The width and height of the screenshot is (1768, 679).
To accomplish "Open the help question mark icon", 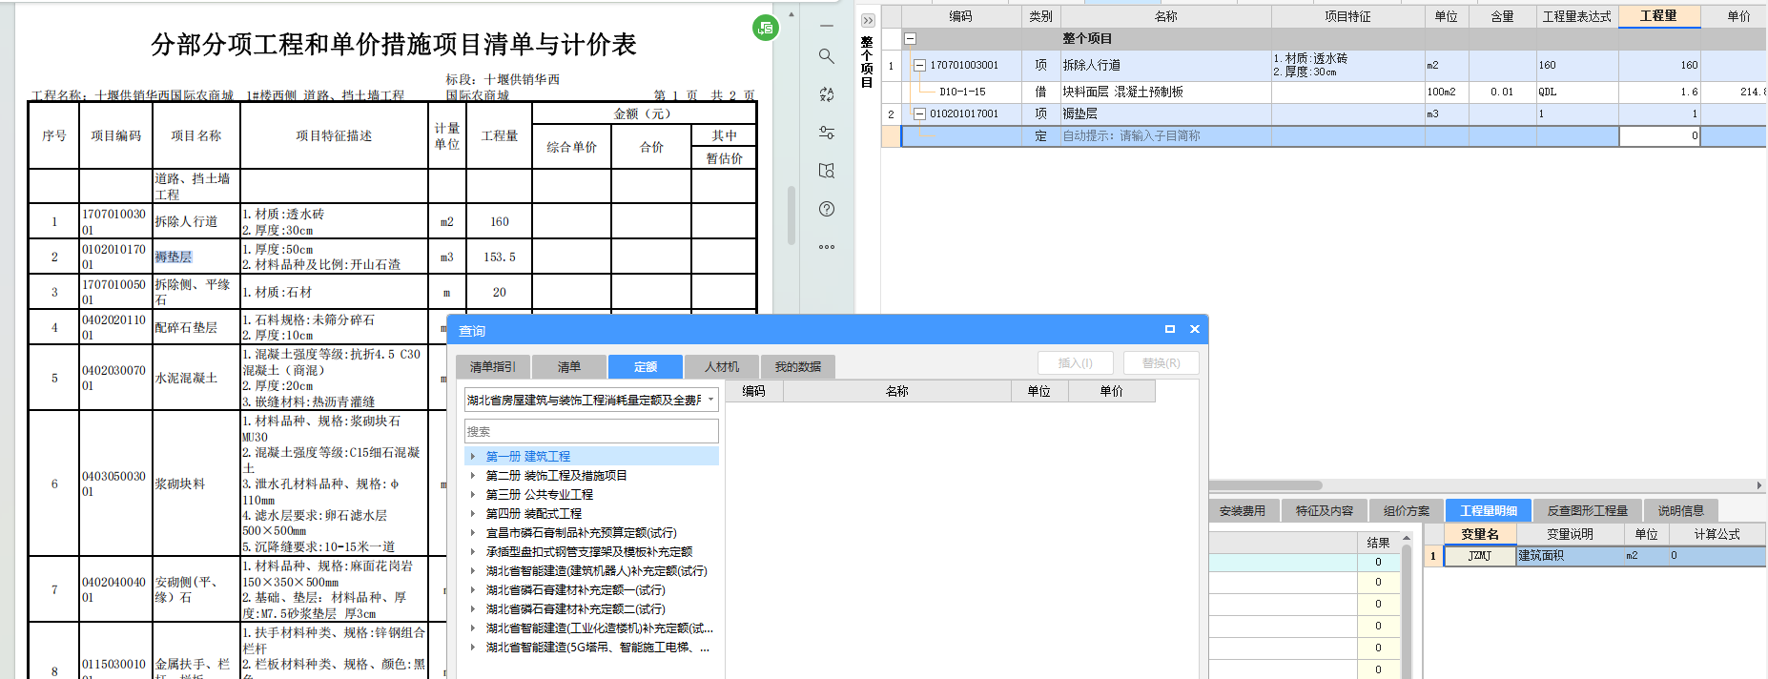I will [x=827, y=209].
